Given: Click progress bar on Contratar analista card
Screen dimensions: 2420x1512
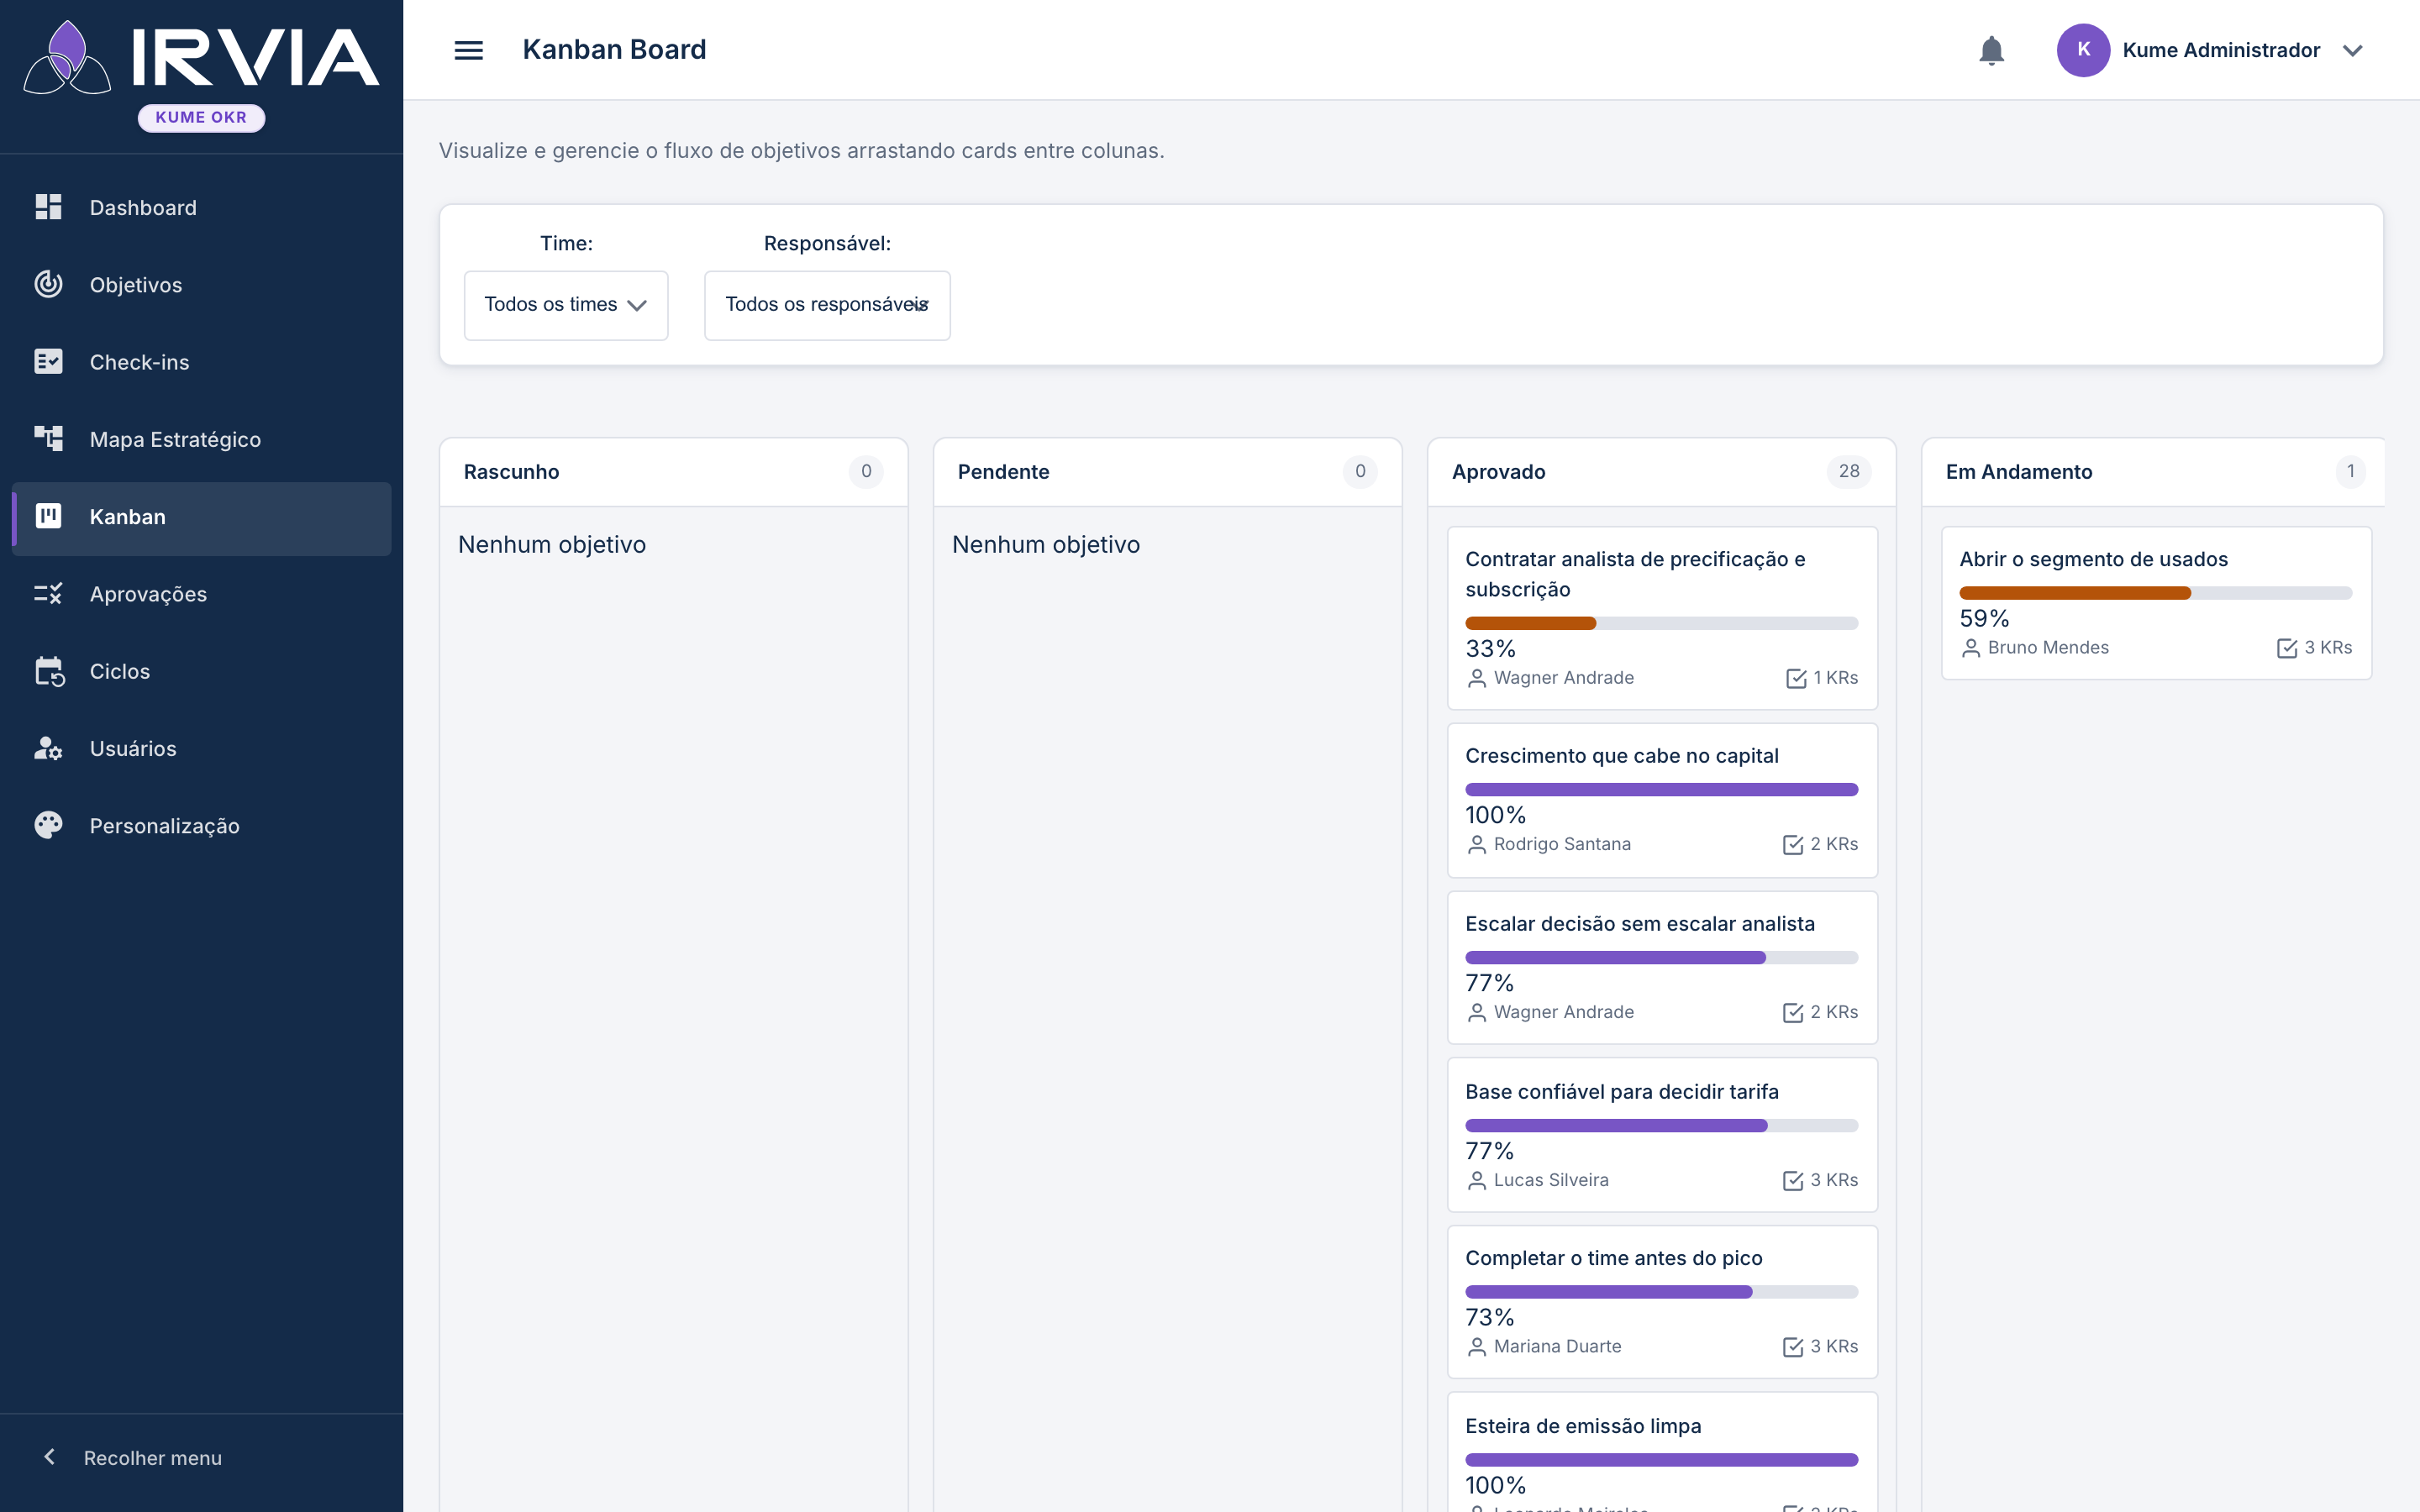Looking at the screenshot, I should [x=1661, y=623].
